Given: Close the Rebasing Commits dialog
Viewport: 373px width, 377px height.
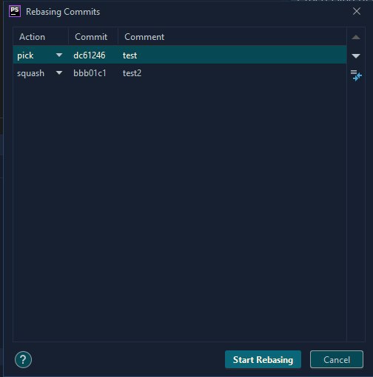Looking at the screenshot, I should (357, 11).
